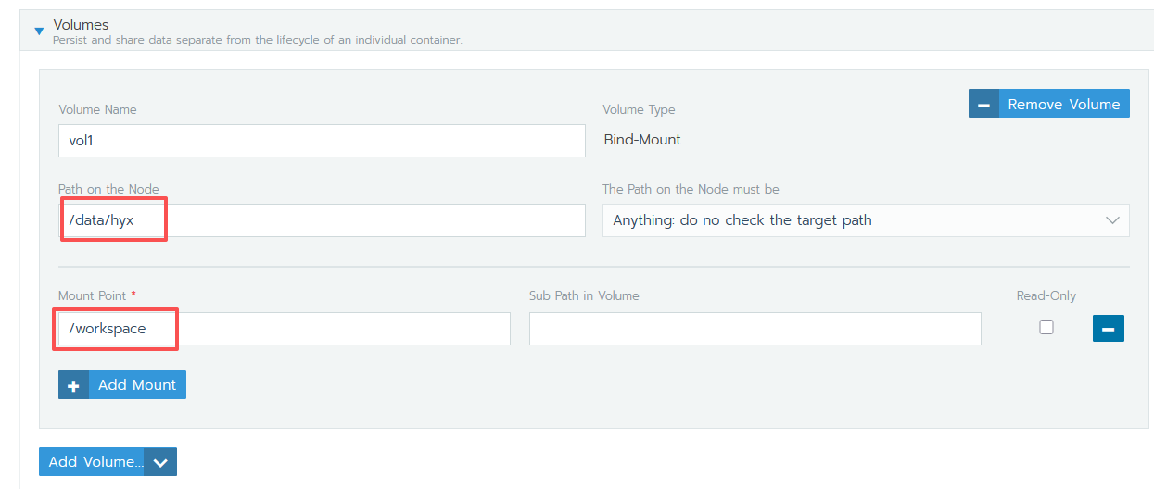1154x489 pixels.
Task: Expand the Add Volume dropdown arrow
Action: click(160, 462)
